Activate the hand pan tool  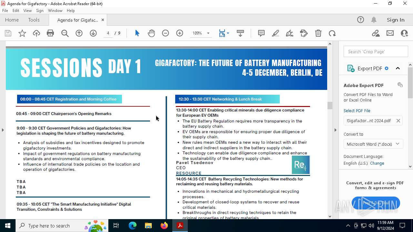[151, 33]
